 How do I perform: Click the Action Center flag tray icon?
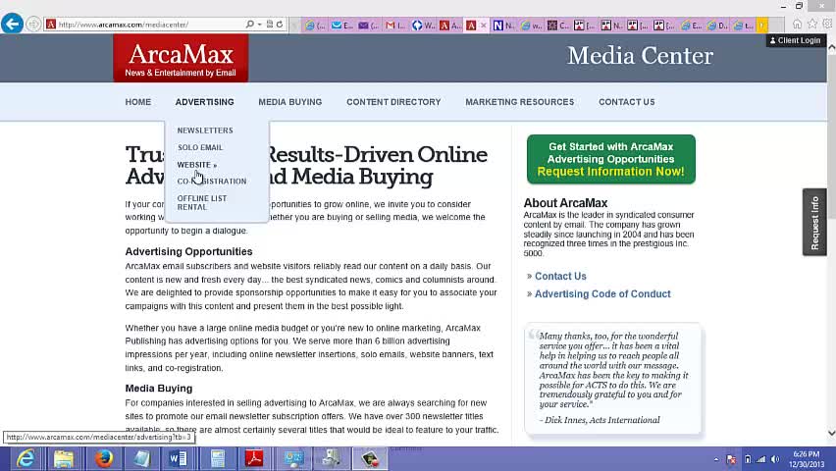pos(732,459)
